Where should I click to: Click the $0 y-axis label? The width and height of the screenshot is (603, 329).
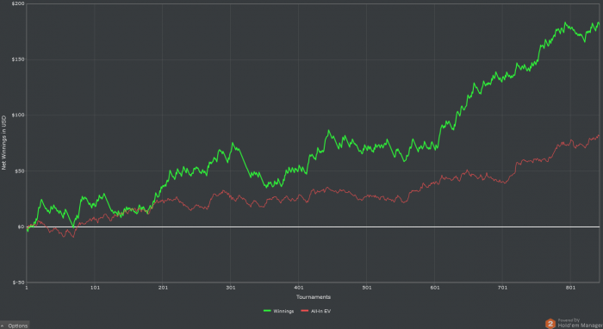[x=21, y=227]
